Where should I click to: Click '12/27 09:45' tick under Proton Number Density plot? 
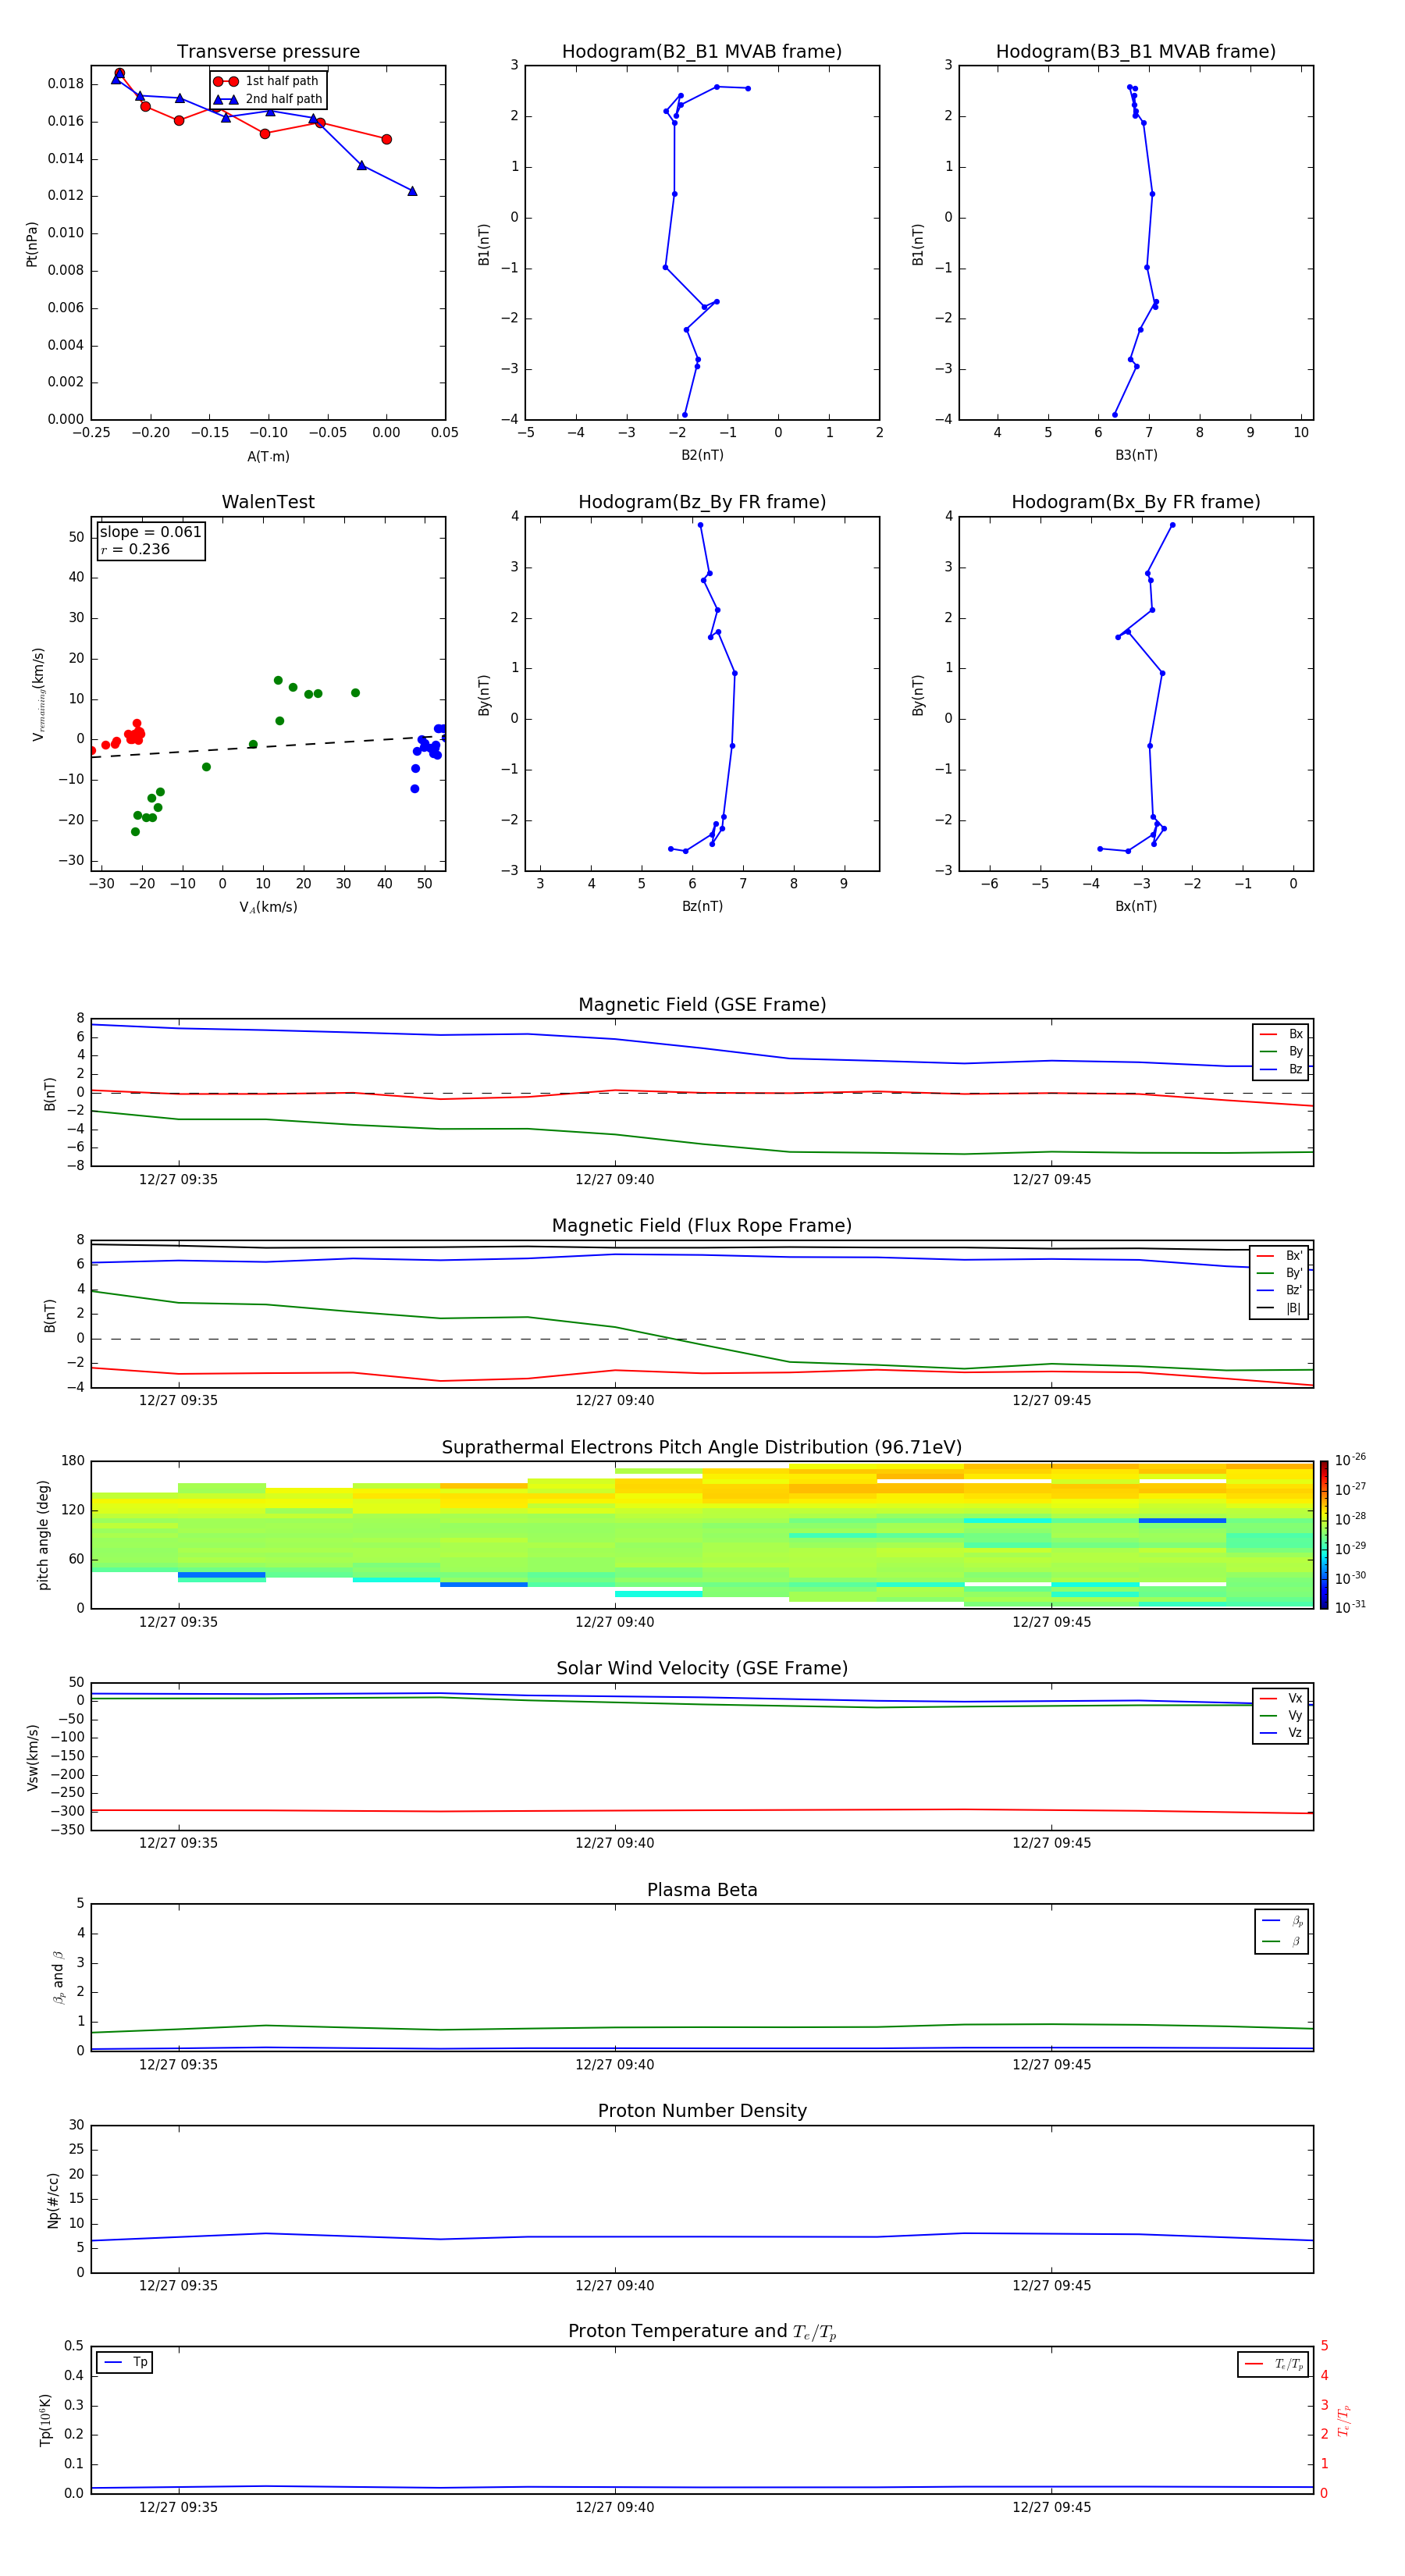(x=1051, y=2286)
